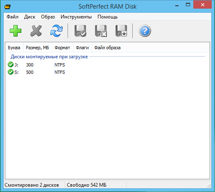This screenshot has height=192, width=215.
Task: Click NTFS format of disk S:
Action: pyautogui.click(x=60, y=72)
